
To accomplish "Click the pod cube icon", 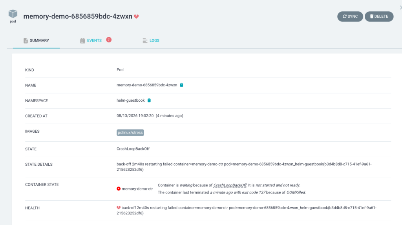I will [13, 14].
